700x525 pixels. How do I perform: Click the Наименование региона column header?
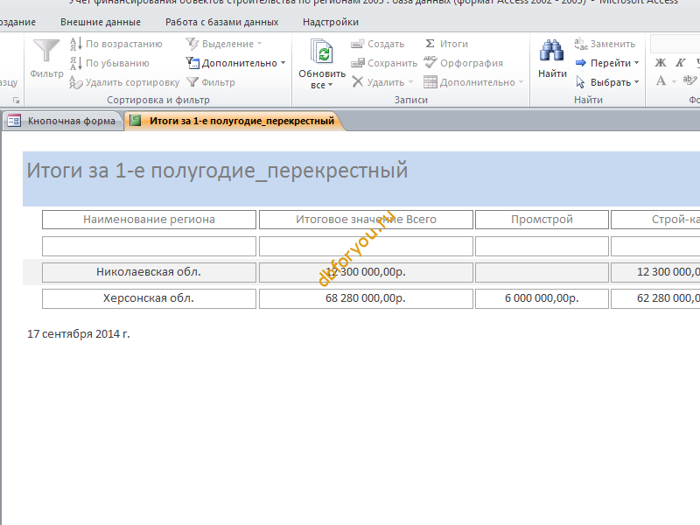coord(149,220)
